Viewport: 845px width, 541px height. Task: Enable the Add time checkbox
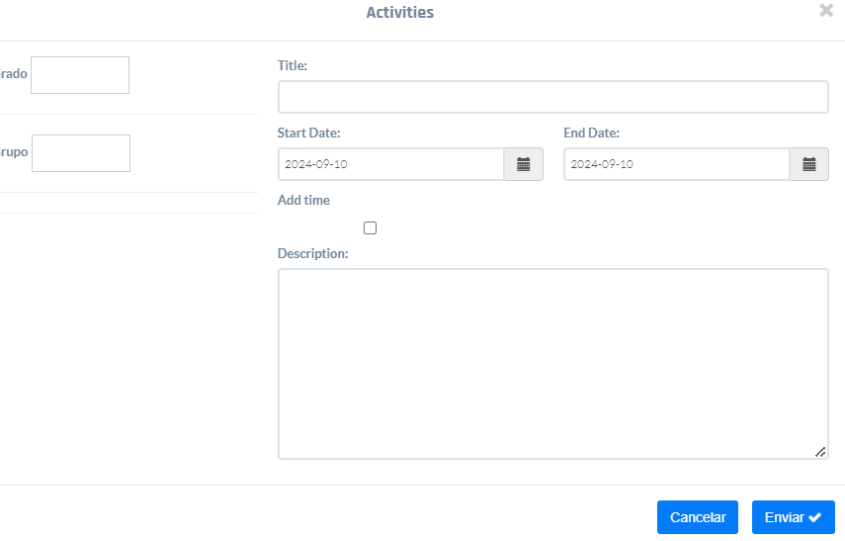[x=371, y=228]
